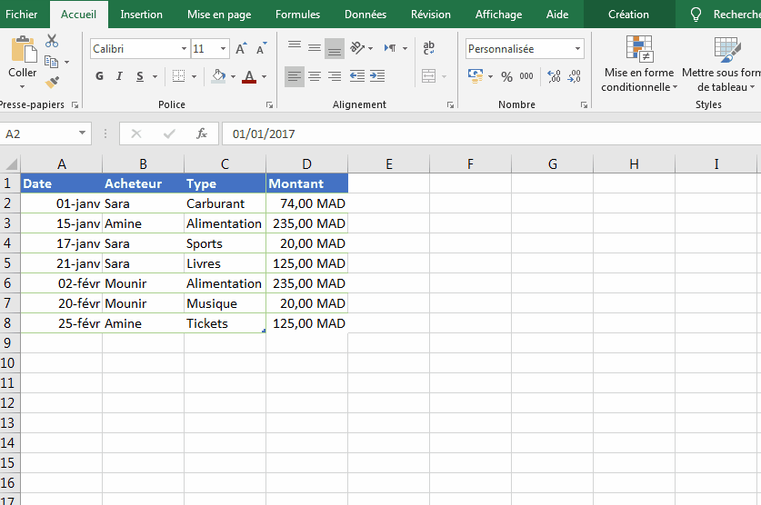
Task: Add a decimal place
Action: point(554,76)
